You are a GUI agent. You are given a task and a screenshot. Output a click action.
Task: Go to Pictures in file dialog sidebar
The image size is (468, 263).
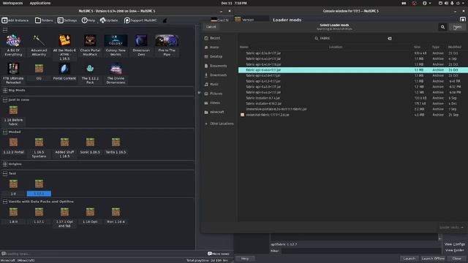[x=217, y=94]
